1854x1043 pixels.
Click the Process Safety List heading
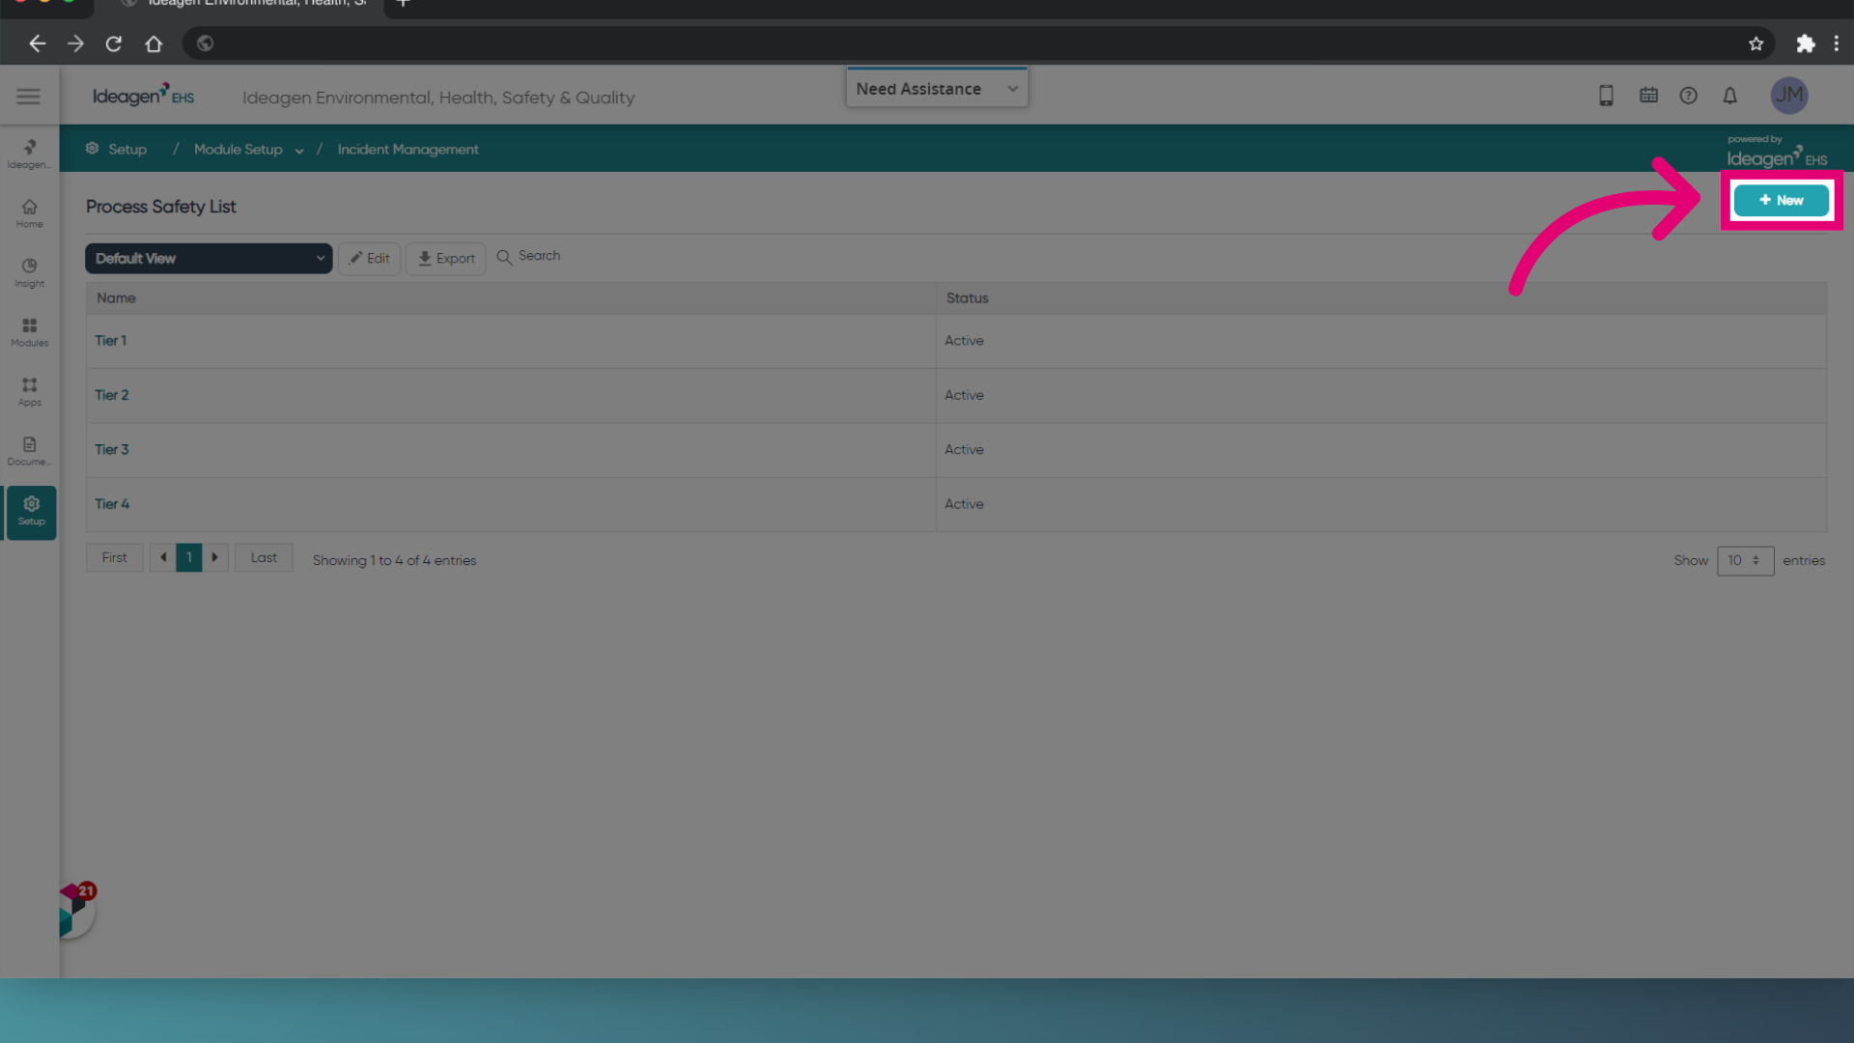pyautogui.click(x=160, y=207)
